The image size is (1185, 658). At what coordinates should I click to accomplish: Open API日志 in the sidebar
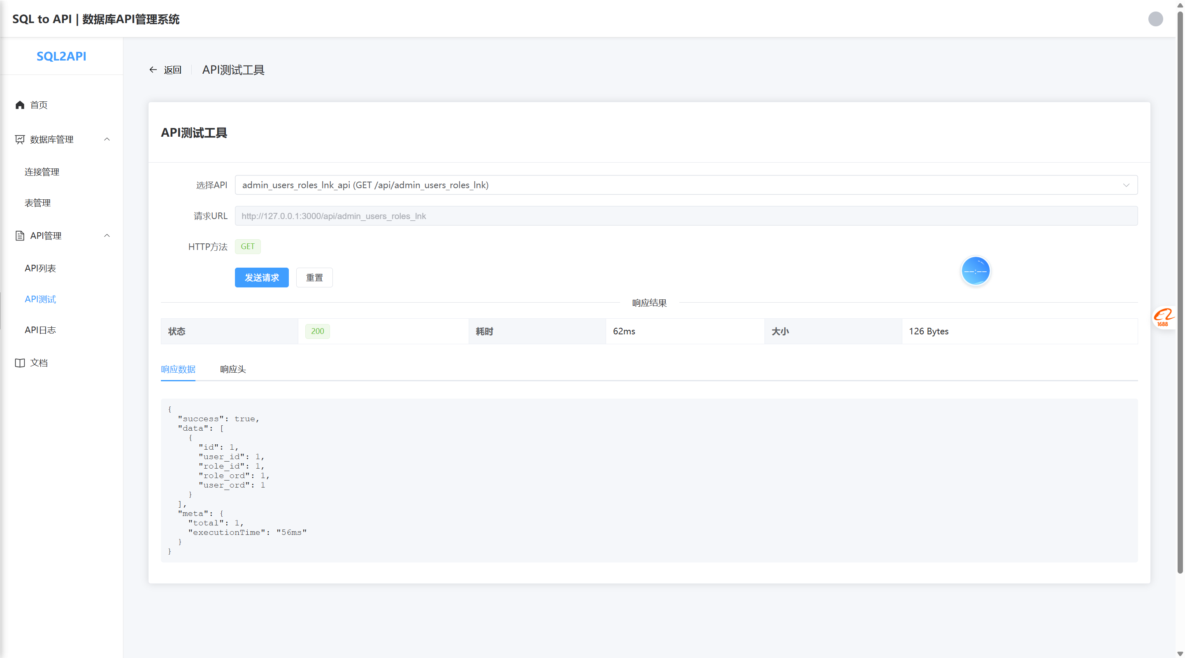tap(40, 330)
